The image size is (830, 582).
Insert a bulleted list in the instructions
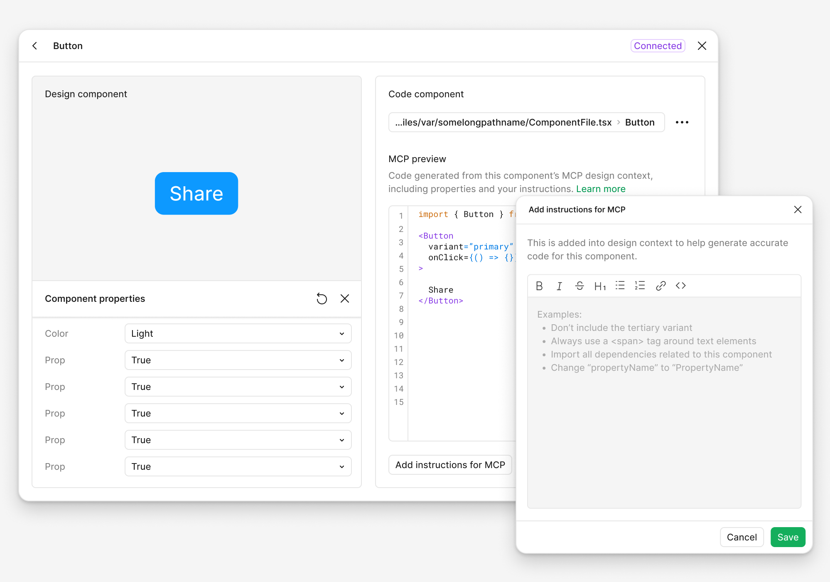(620, 286)
